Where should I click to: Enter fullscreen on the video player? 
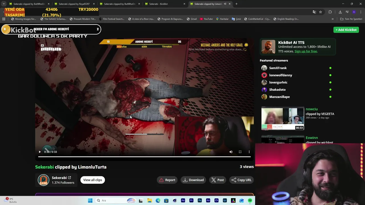240,152
